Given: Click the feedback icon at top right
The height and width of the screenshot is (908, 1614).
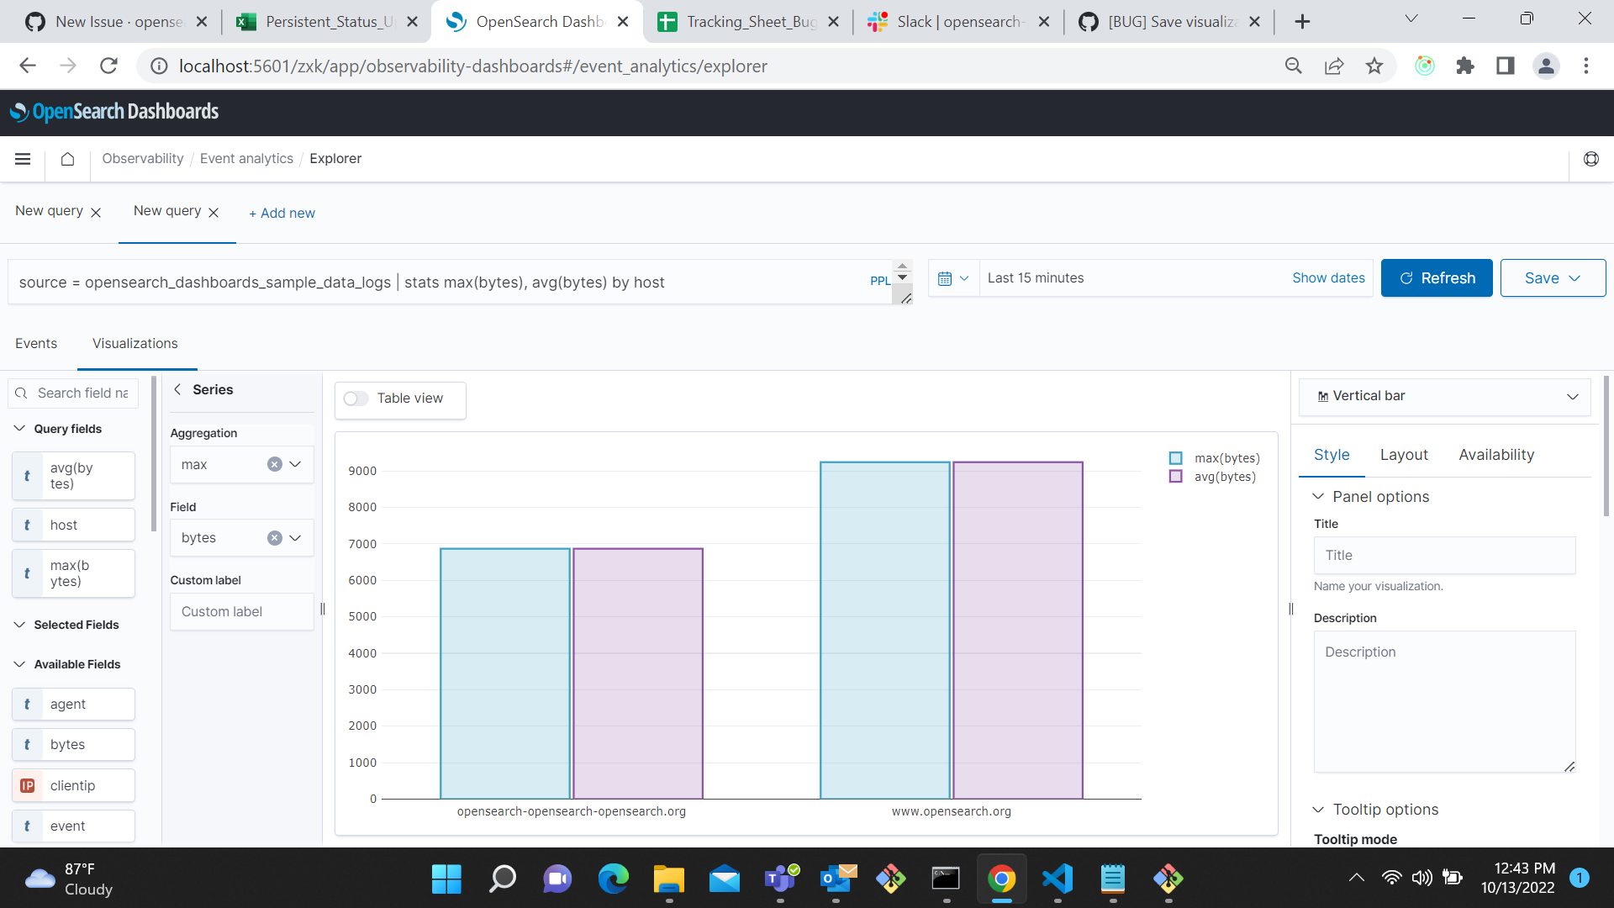Looking at the screenshot, I should coord(1590,158).
